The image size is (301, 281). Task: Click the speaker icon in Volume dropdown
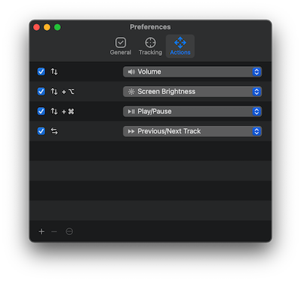[x=131, y=72]
